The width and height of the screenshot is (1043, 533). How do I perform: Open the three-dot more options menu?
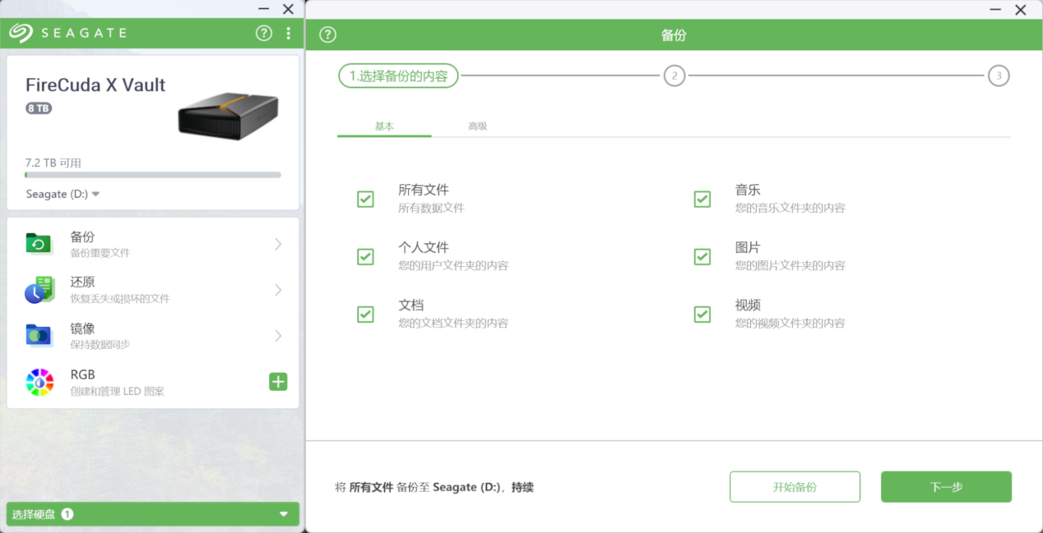point(288,33)
